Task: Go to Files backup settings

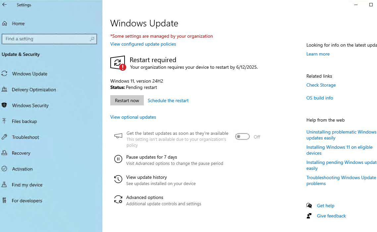Action: click(x=24, y=121)
